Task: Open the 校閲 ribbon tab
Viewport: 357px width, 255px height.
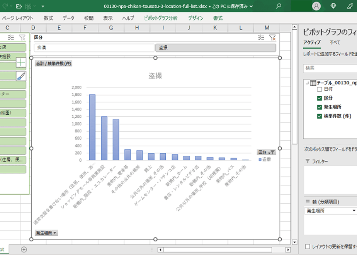Action: click(x=89, y=18)
